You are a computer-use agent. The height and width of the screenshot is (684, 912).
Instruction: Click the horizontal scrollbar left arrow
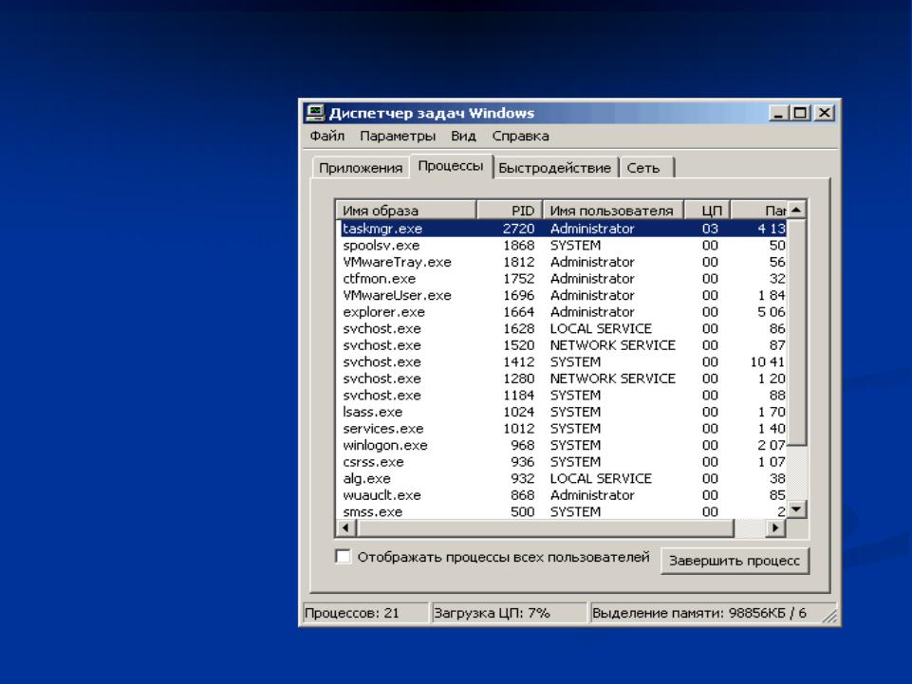(x=346, y=528)
